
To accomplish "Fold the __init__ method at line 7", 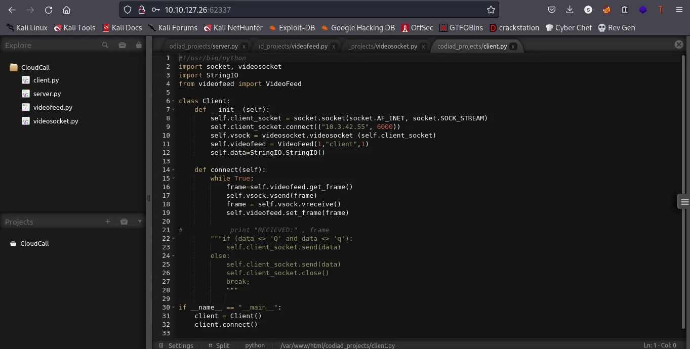I will point(174,110).
